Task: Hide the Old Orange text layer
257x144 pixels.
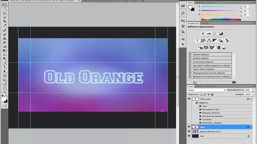Action: [189, 99]
